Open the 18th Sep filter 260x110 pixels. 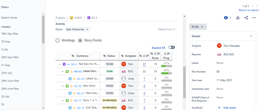tap(10, 33)
